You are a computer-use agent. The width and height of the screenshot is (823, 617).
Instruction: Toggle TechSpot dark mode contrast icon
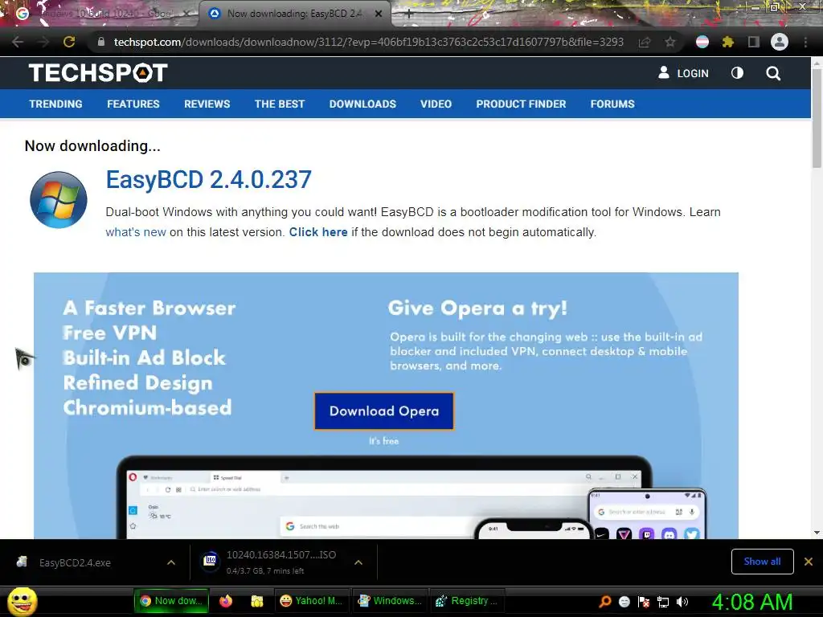click(x=738, y=73)
